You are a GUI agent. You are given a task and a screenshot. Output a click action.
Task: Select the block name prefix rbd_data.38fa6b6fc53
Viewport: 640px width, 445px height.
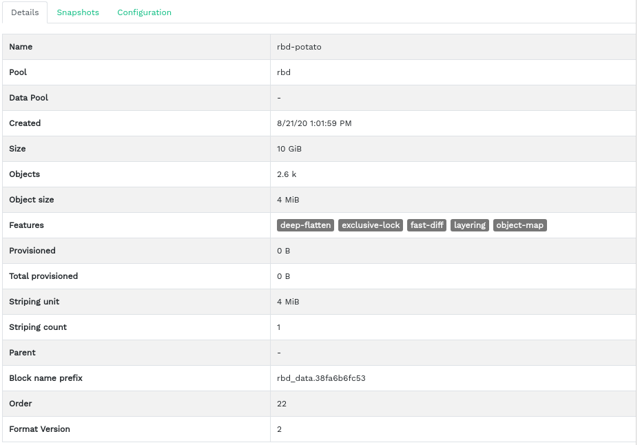(321, 378)
